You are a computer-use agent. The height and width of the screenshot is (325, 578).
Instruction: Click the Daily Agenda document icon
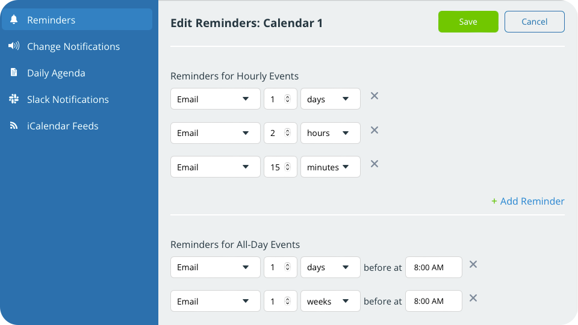[x=14, y=73]
